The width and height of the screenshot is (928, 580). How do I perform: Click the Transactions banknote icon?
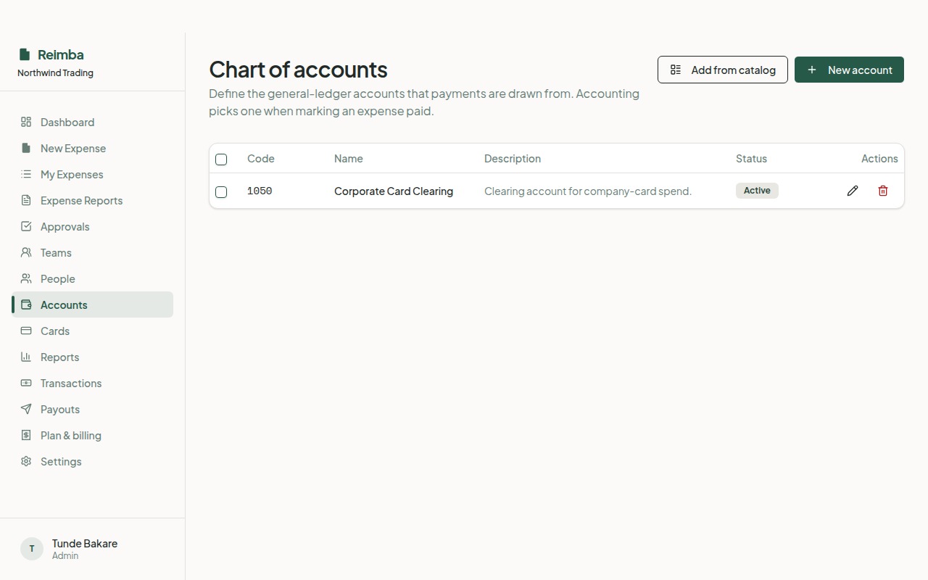(26, 383)
